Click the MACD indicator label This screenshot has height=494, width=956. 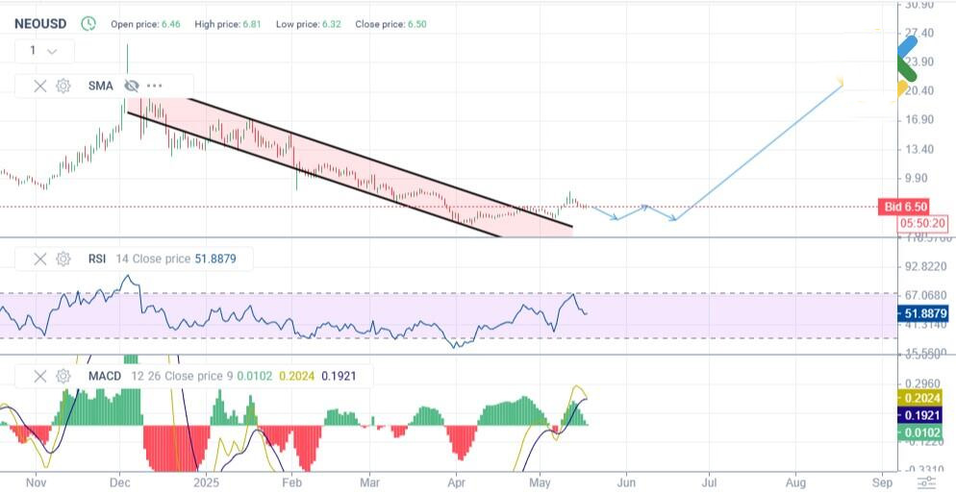105,376
